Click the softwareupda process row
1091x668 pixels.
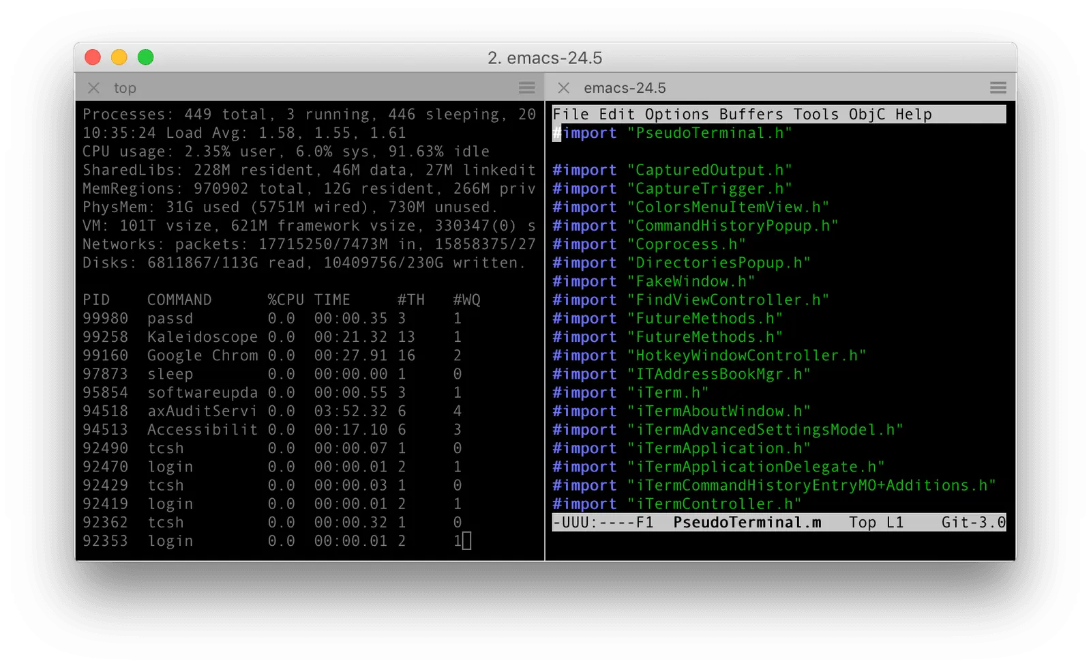(x=273, y=393)
